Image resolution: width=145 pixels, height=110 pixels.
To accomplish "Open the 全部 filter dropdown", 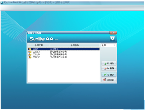I will pyautogui.click(x=109, y=45).
